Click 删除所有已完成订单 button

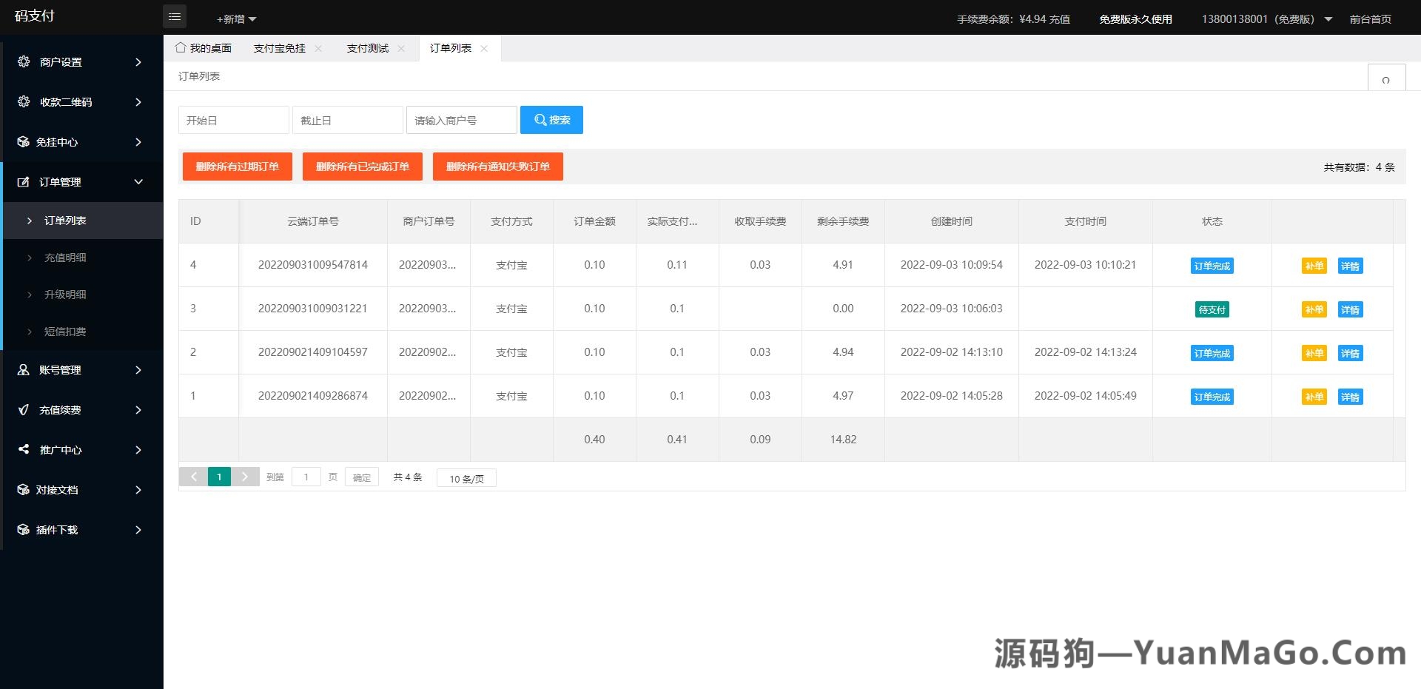click(362, 167)
